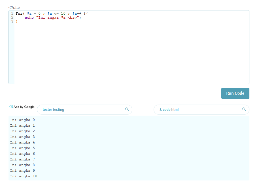263x183 pixels.
Task: Click output line Ini angka 2
Action: coord(22,131)
